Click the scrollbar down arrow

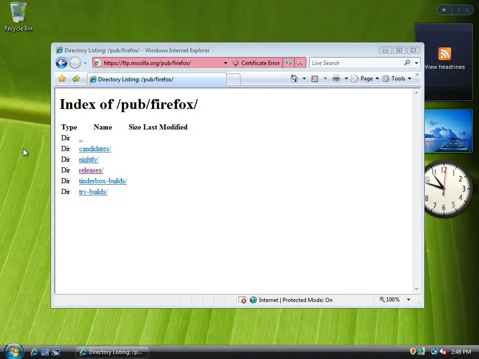(416, 289)
